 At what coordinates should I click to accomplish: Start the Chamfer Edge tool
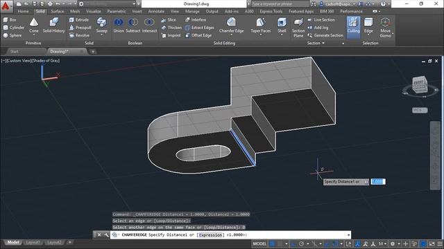click(x=231, y=26)
